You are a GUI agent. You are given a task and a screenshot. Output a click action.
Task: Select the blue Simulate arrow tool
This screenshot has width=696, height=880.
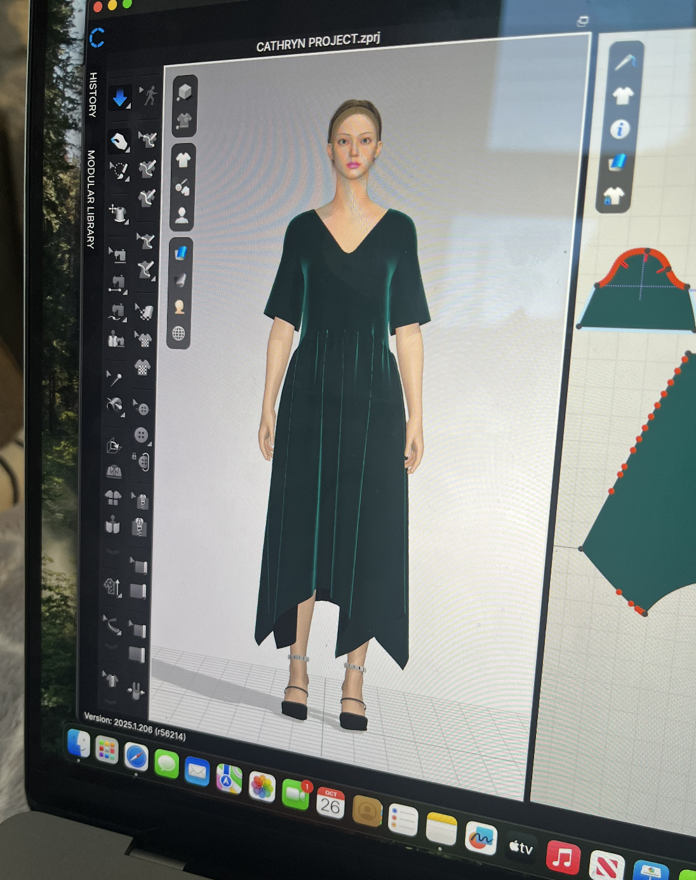tap(119, 99)
